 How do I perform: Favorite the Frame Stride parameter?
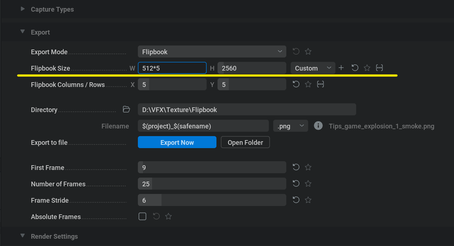click(x=308, y=200)
